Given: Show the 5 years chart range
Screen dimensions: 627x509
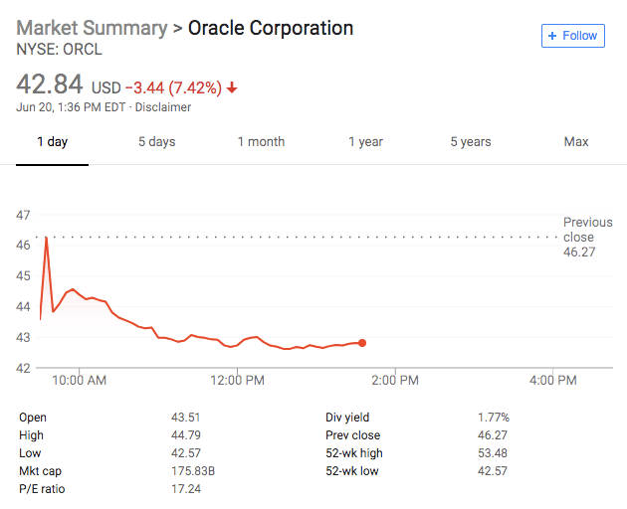Looking at the screenshot, I should pos(470,142).
